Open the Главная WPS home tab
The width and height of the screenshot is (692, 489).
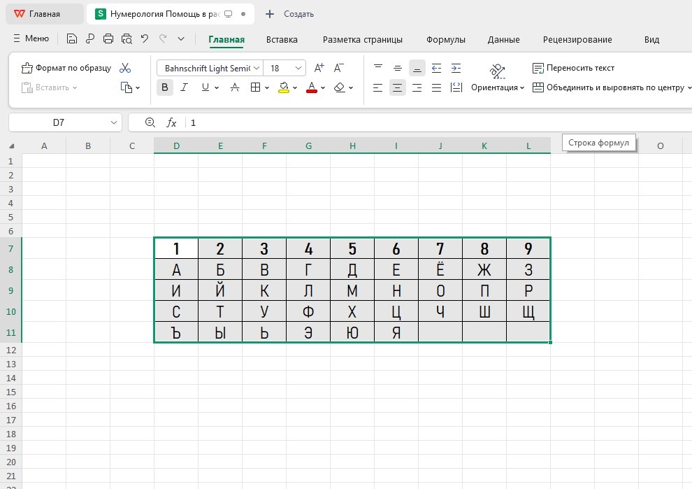44,14
